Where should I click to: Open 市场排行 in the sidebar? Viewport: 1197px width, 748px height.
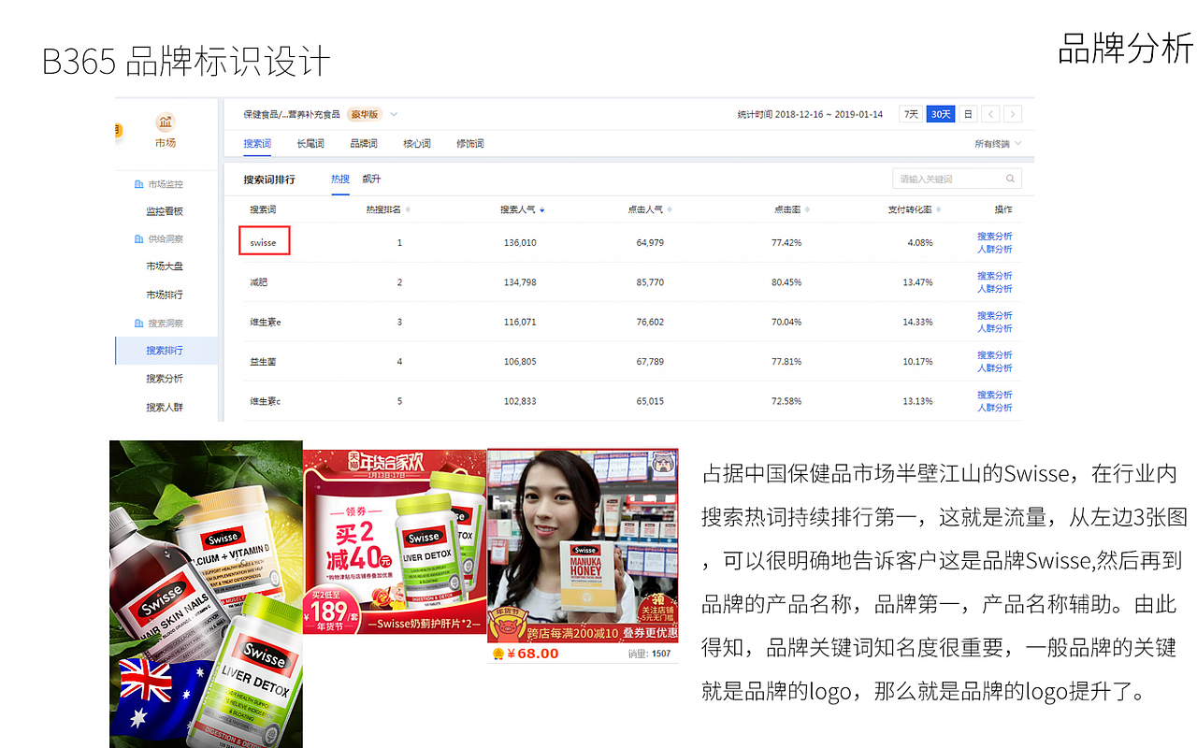165,295
